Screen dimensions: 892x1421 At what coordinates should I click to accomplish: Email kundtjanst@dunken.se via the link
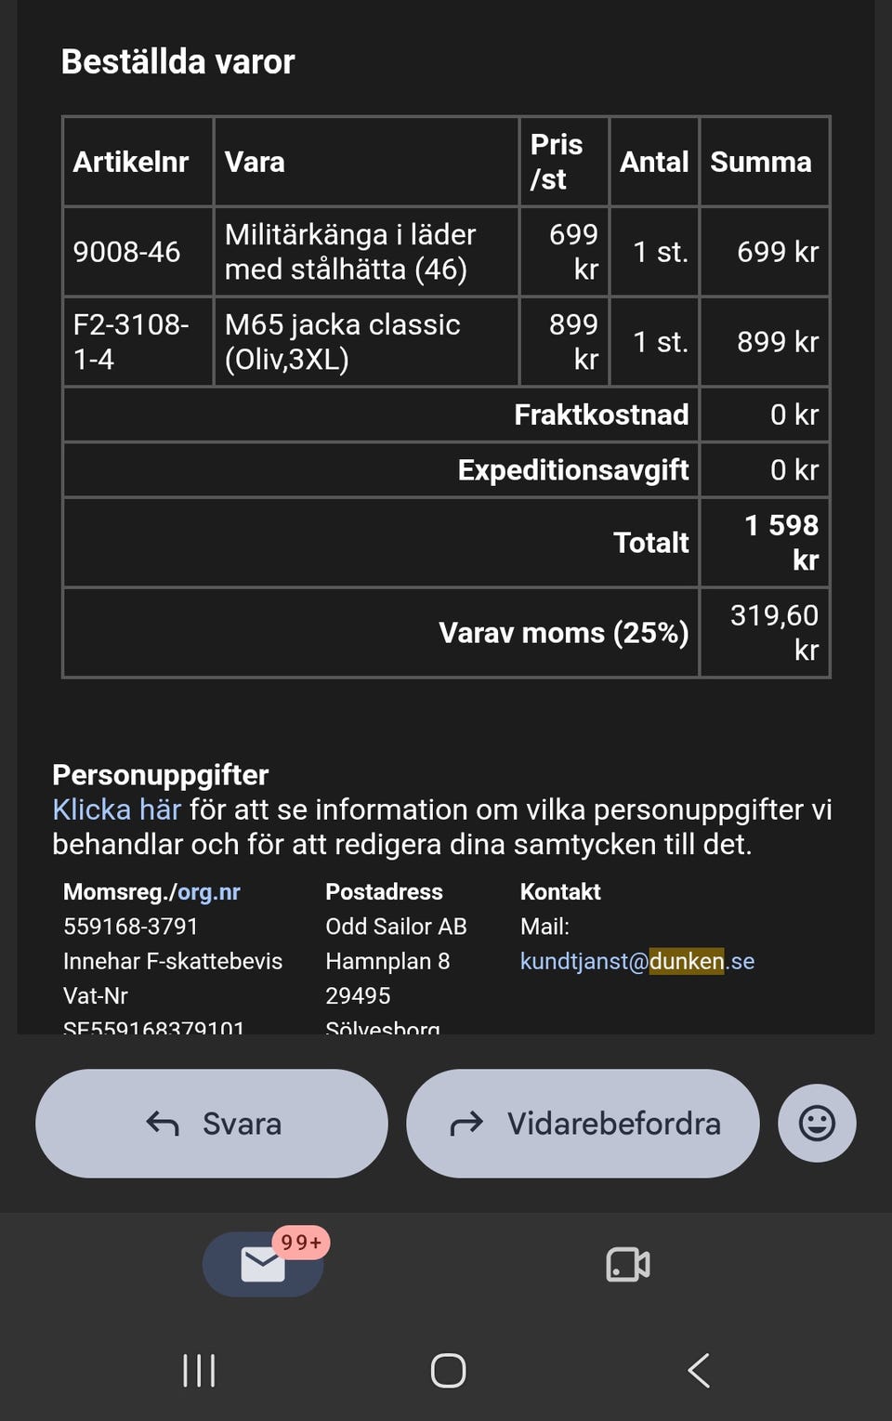pyautogui.click(x=637, y=961)
